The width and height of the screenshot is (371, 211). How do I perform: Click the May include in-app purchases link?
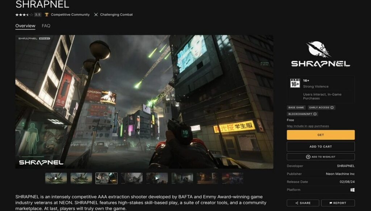[308, 125]
